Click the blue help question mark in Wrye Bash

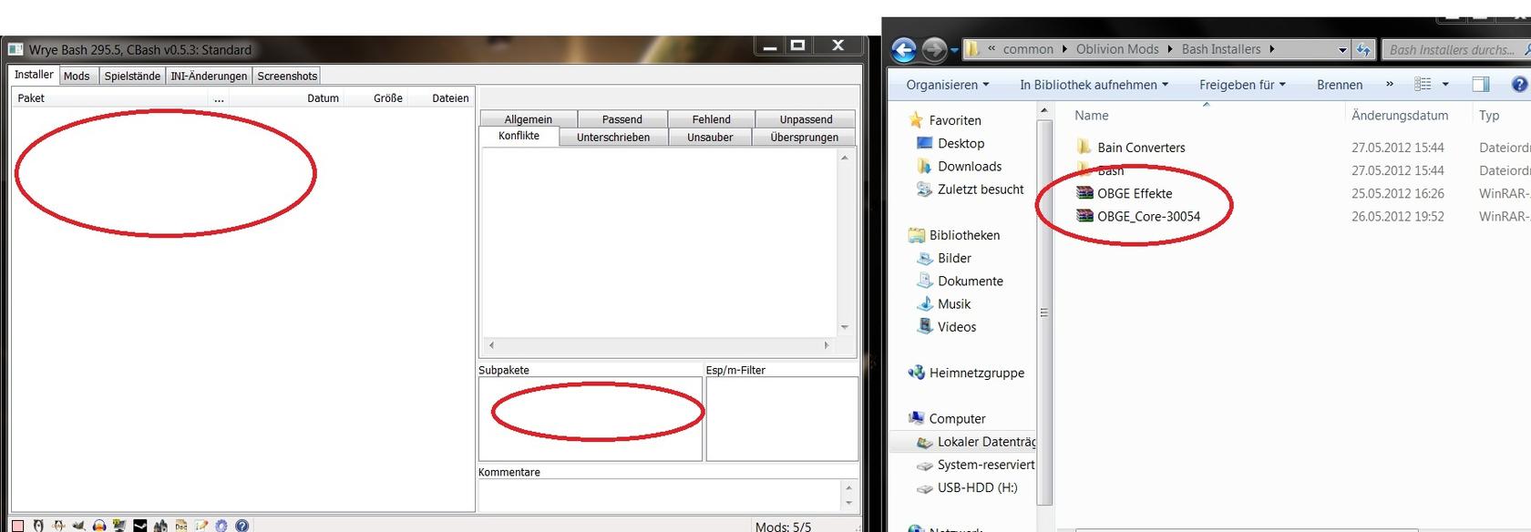click(242, 526)
